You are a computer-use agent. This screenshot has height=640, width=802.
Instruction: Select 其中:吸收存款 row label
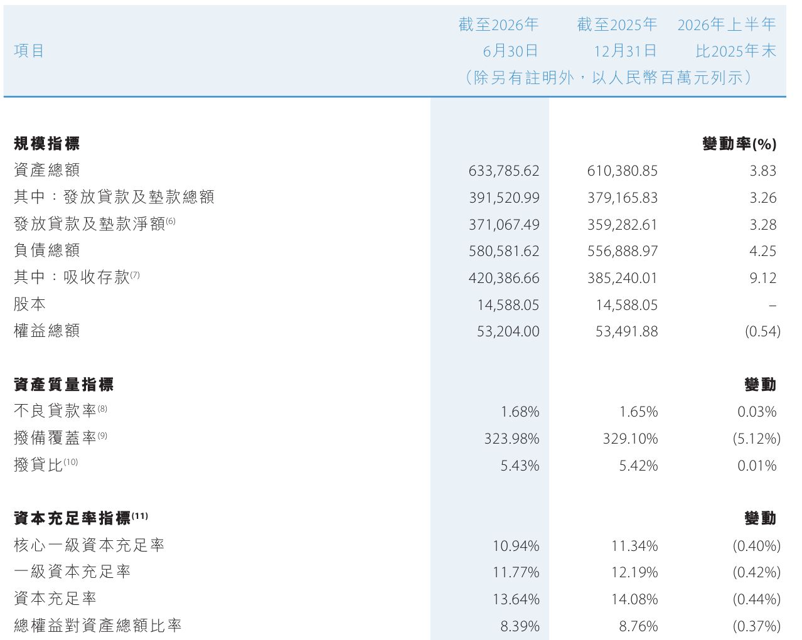pos(77,277)
